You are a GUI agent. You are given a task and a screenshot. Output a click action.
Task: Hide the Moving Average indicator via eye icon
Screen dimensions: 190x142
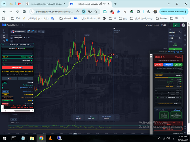[x=25, y=38]
